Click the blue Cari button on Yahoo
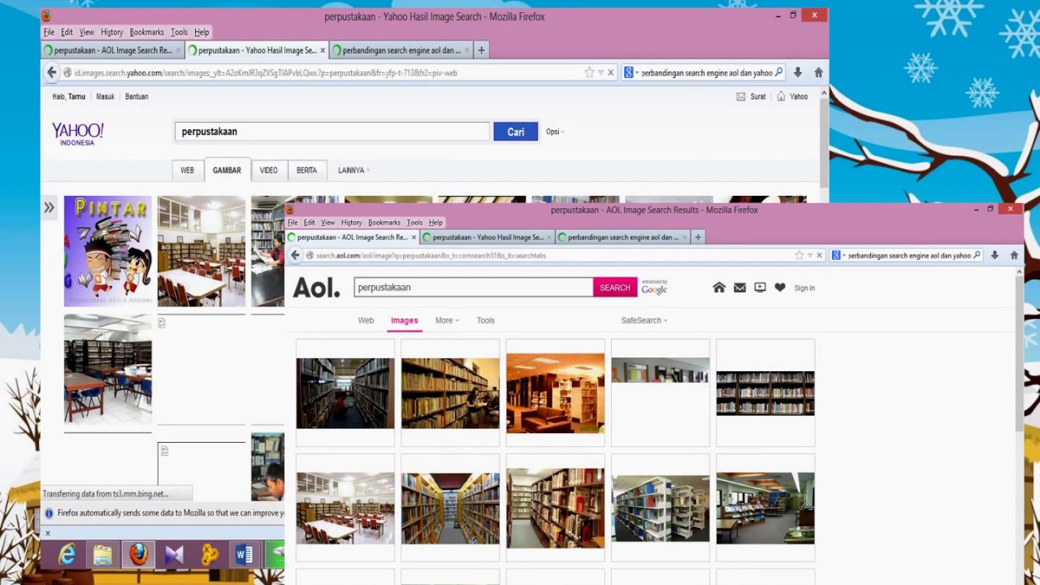 [x=516, y=132]
